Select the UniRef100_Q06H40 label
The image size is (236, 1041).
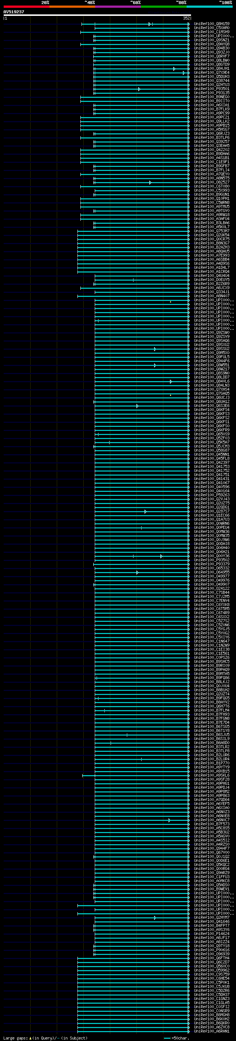212,548
